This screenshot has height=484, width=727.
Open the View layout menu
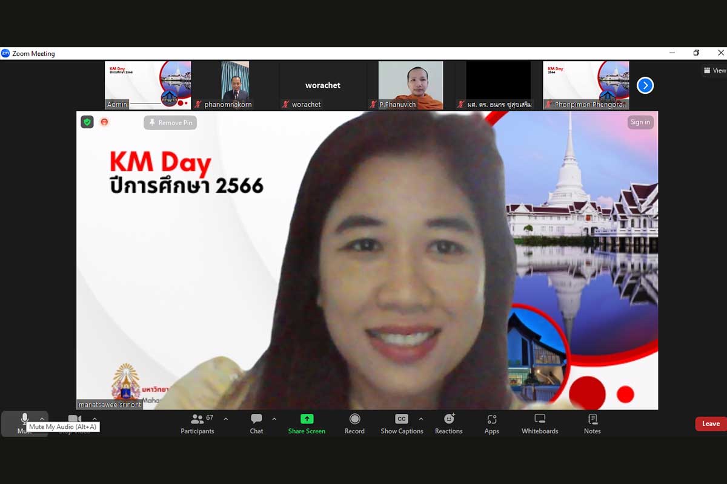[x=714, y=70]
